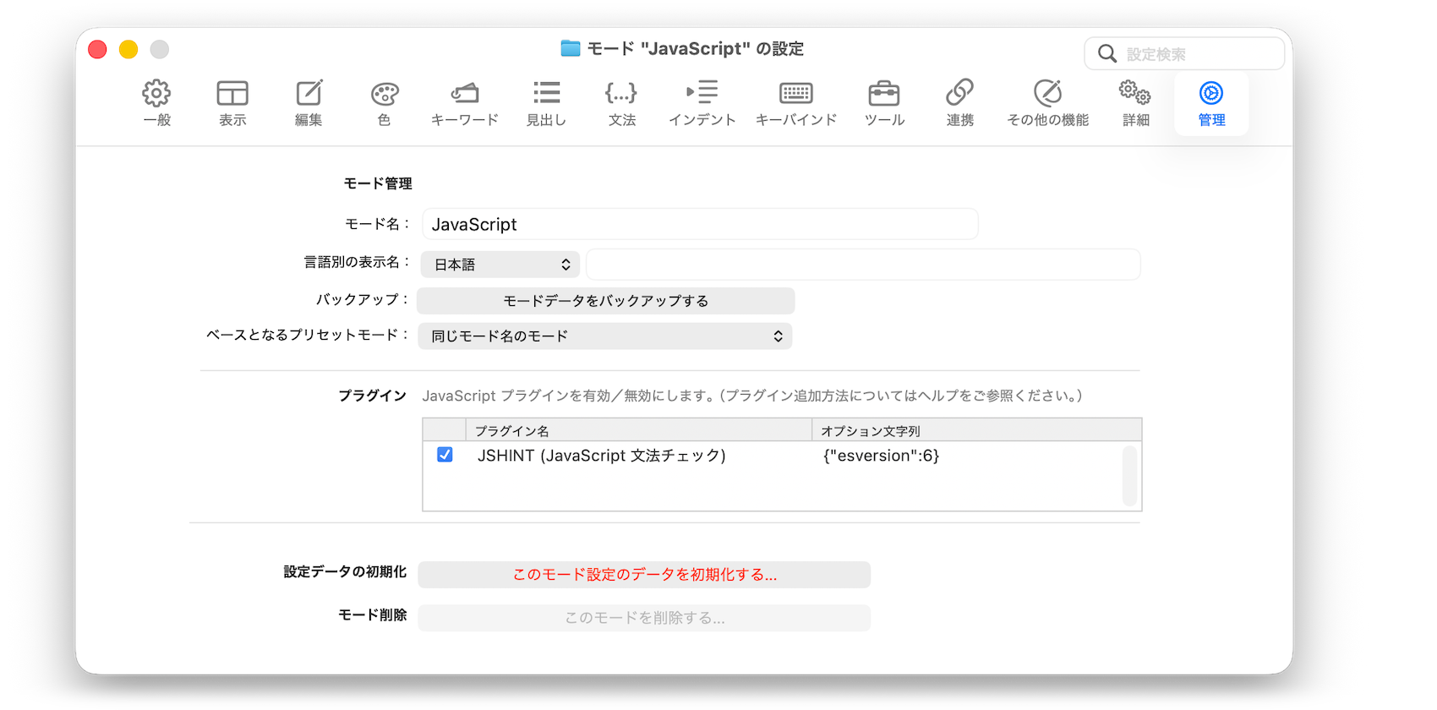This screenshot has width=1437, height=710.
Task: Open the 編集 edit settings pane
Action: click(309, 102)
